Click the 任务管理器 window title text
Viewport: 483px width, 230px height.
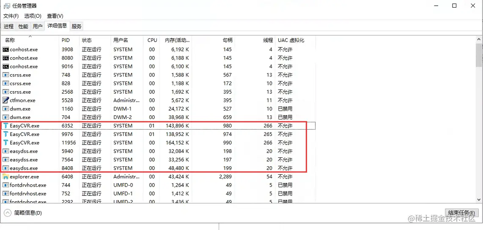[x=25, y=6]
